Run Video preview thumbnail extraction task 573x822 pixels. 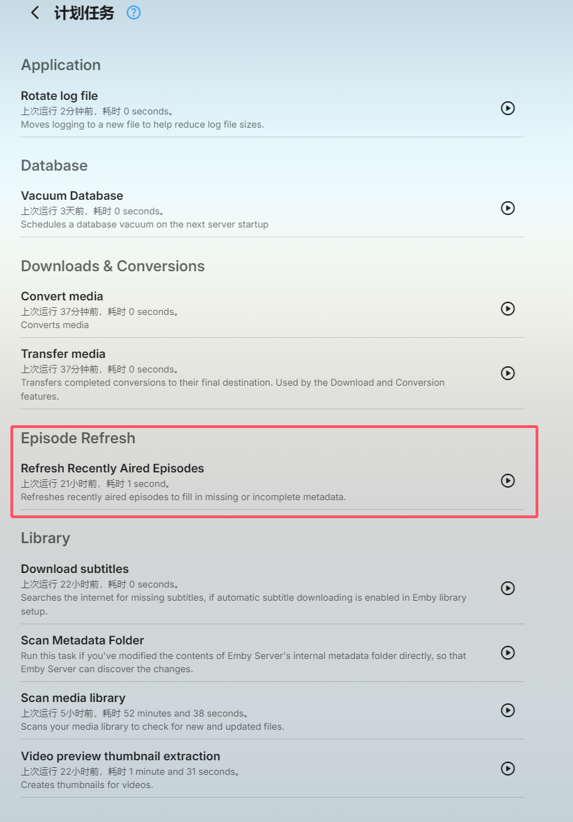[x=508, y=769]
